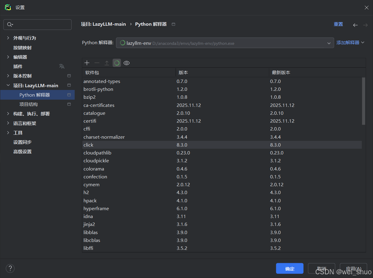Viewport: 373px width, 278px height.
Task: Click the 确定 button
Action: [290, 269]
